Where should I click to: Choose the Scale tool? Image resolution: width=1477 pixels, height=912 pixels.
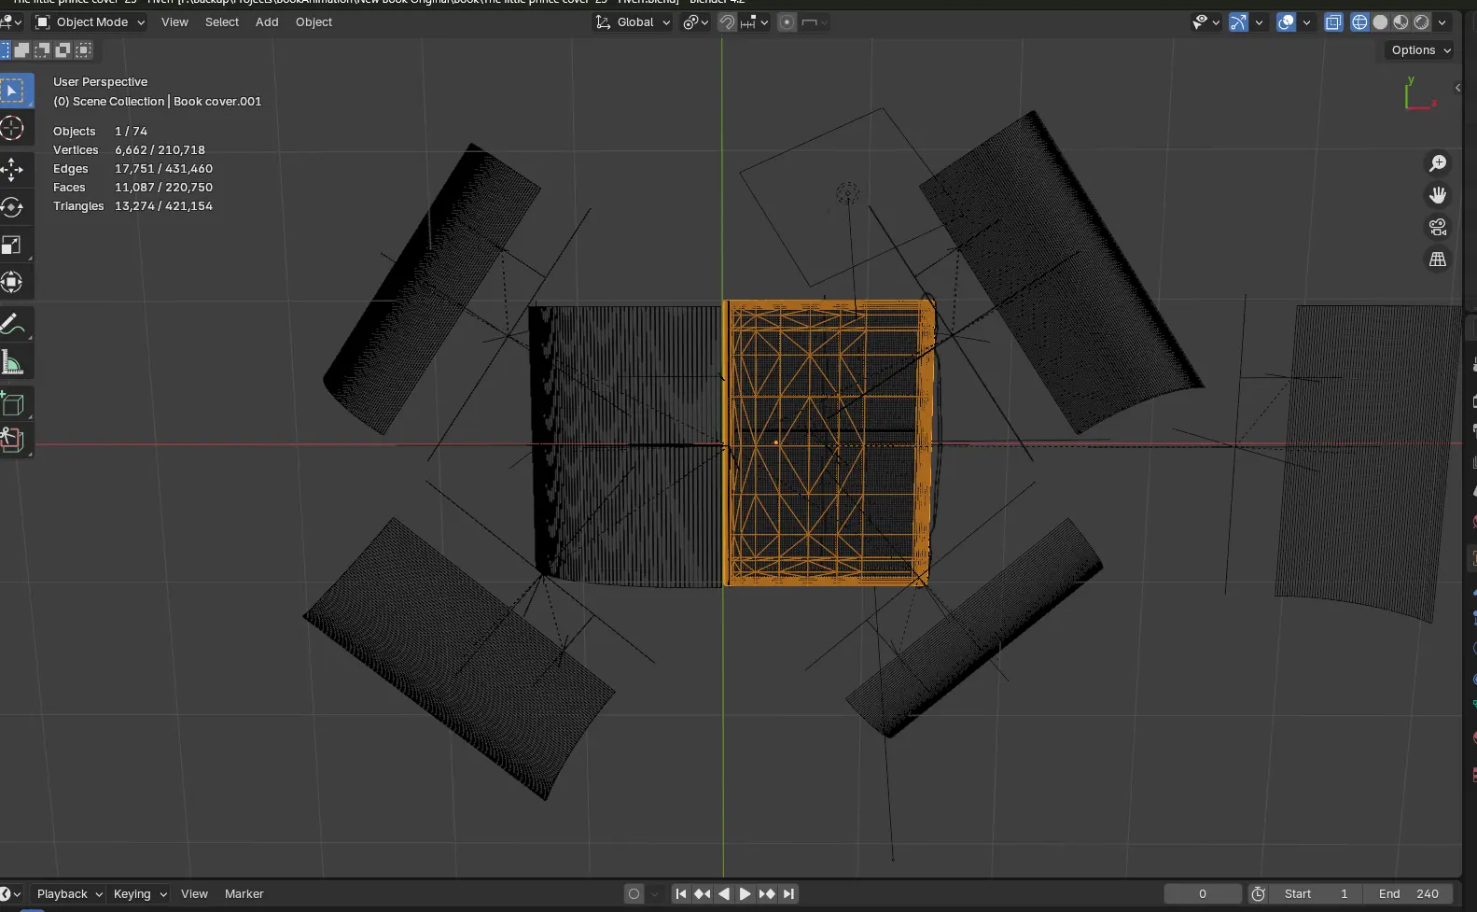click(x=12, y=246)
